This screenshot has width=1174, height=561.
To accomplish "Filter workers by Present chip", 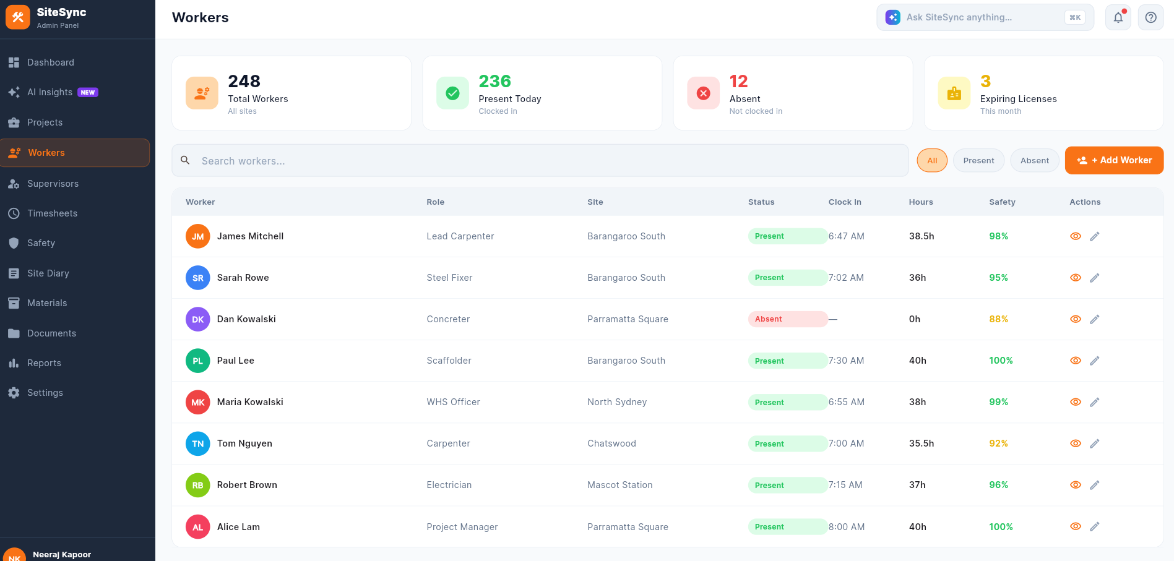I will (978, 160).
